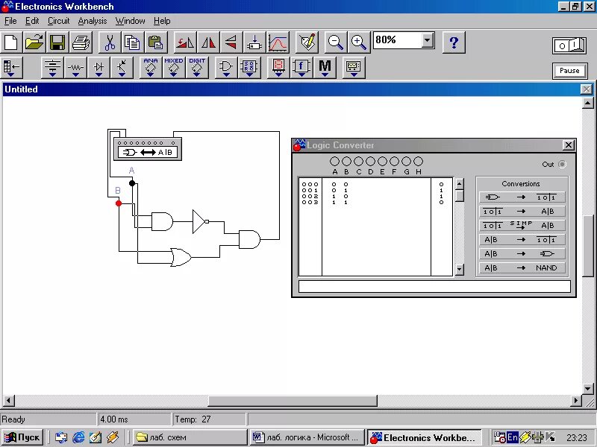597x447 pixels.
Task: Toggle input D circle in Logic Converter
Action: click(370, 162)
